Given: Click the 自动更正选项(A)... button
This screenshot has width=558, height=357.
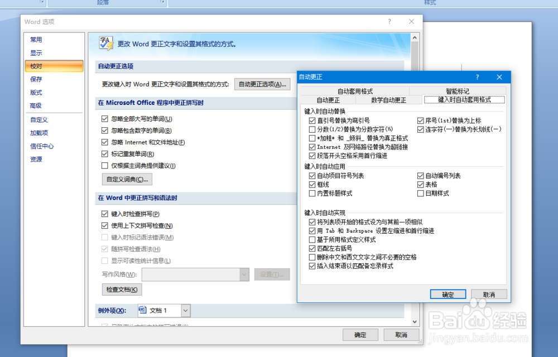Looking at the screenshot, I should (262, 84).
